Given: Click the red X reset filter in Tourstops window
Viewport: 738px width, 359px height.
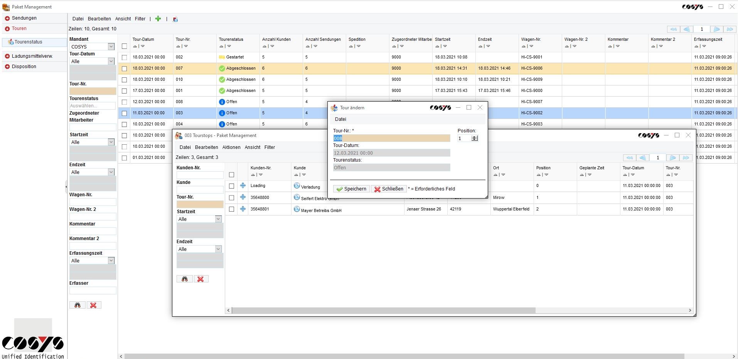Looking at the screenshot, I should point(201,279).
